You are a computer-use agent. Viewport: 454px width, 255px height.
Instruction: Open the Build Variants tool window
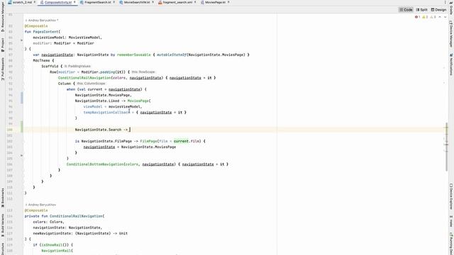pyautogui.click(x=3, y=225)
